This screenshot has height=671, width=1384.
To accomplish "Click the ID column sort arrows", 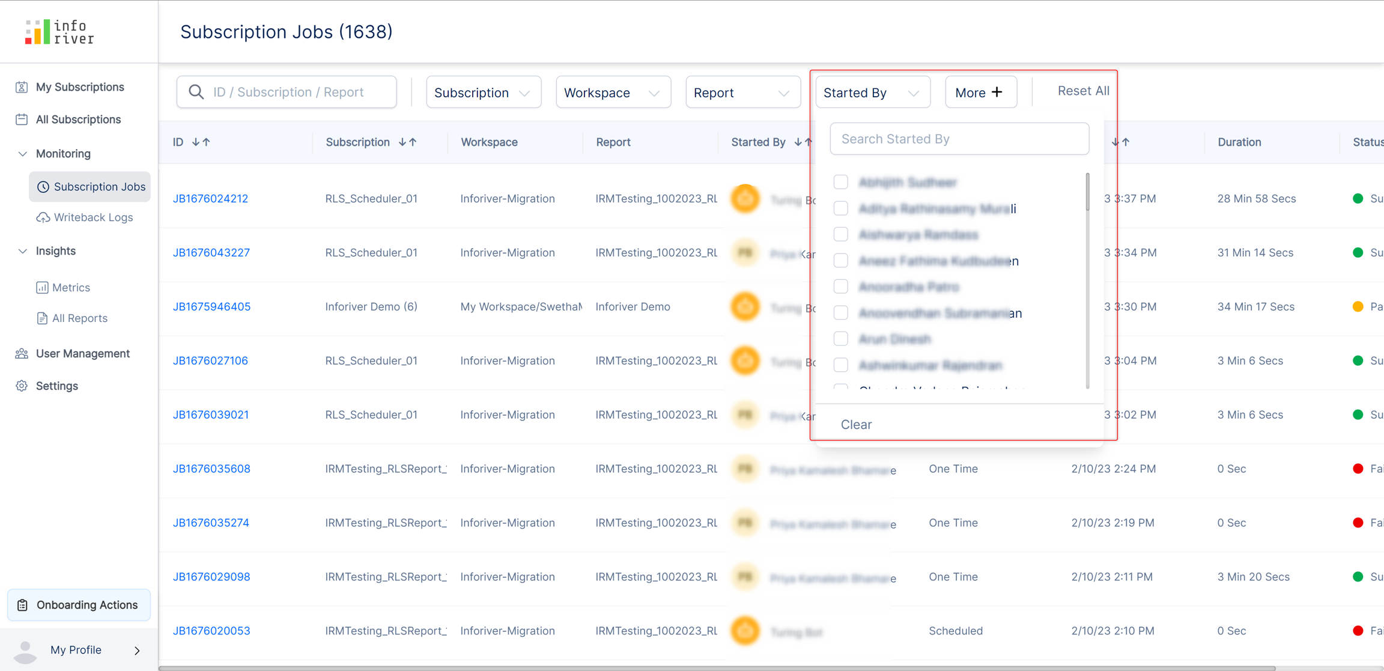I will [x=201, y=142].
